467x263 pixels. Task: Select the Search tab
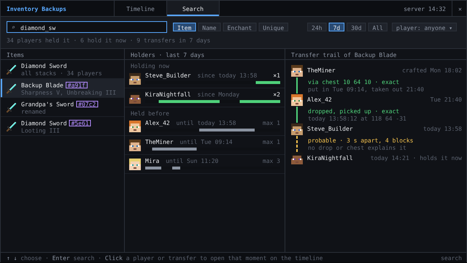click(193, 9)
